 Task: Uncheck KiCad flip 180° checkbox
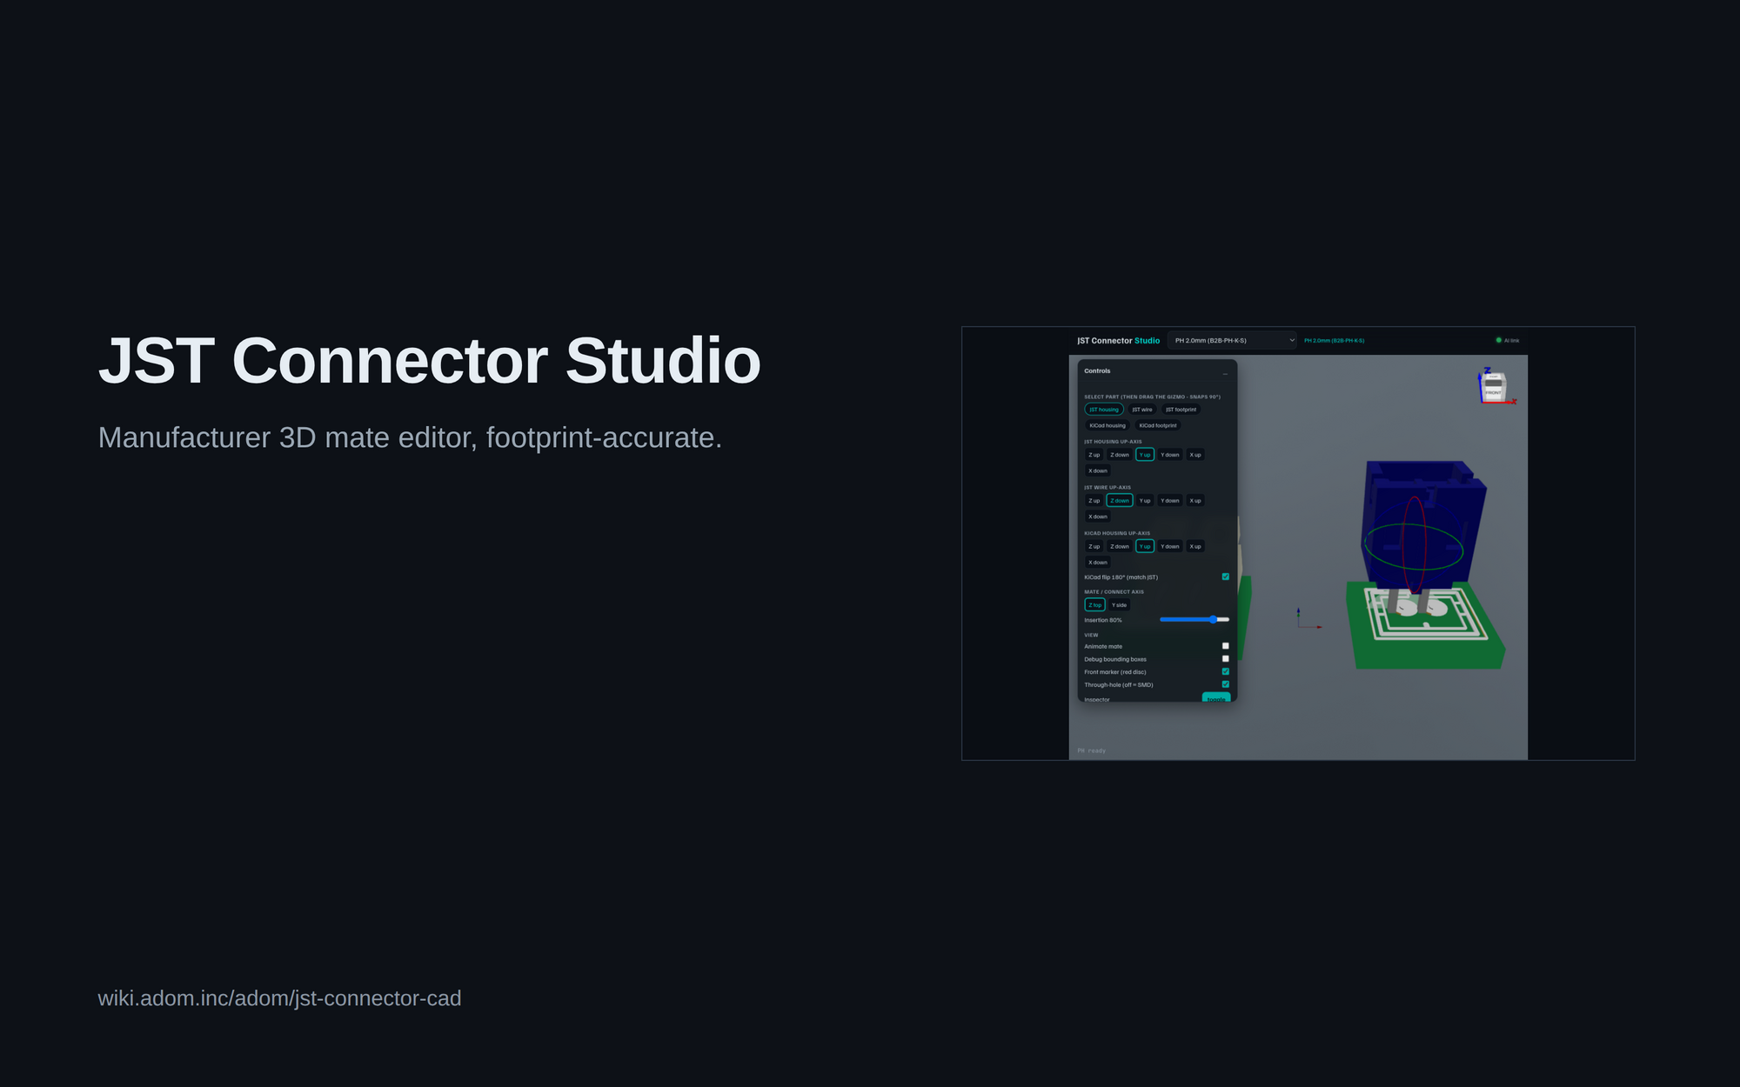click(x=1225, y=577)
